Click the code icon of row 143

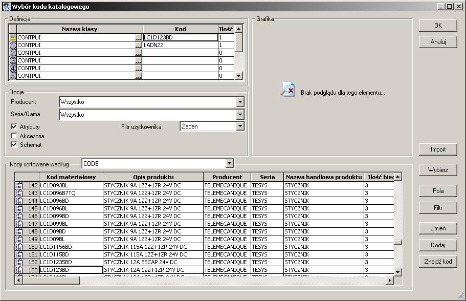pyautogui.click(x=19, y=193)
